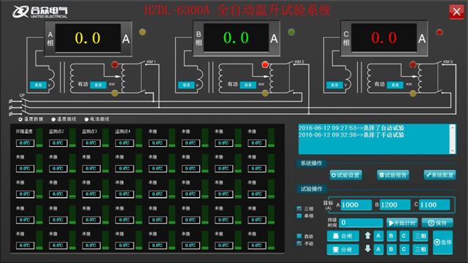The image size is (468, 263).
Task: Click the 持续时间 duration input field
Action: pyautogui.click(x=361, y=223)
